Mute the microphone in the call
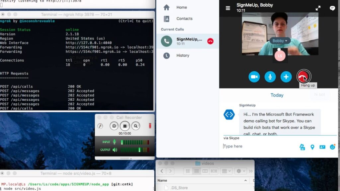 pos(270,77)
